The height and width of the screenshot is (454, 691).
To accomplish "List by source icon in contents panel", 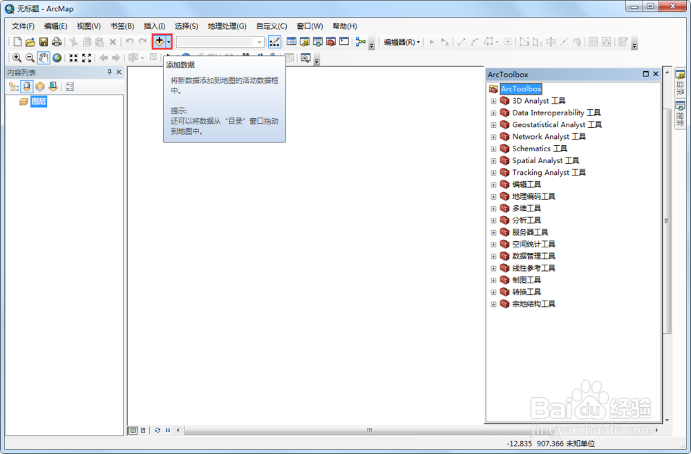I will click(x=27, y=87).
